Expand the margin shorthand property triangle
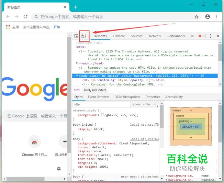The width and height of the screenshot is (224, 183). click(x=92, y=163)
